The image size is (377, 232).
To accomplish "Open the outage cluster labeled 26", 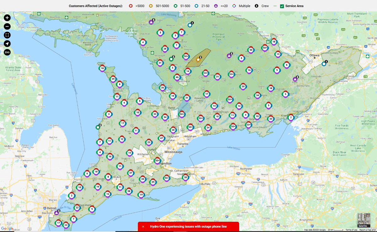I will coord(162,88).
